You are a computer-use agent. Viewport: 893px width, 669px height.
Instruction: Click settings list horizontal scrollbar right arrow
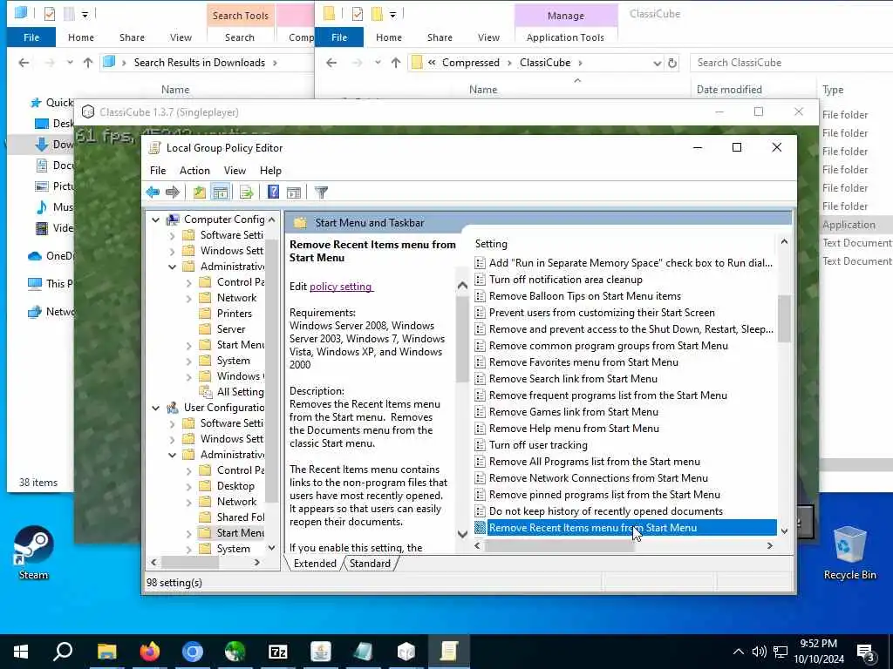click(770, 546)
